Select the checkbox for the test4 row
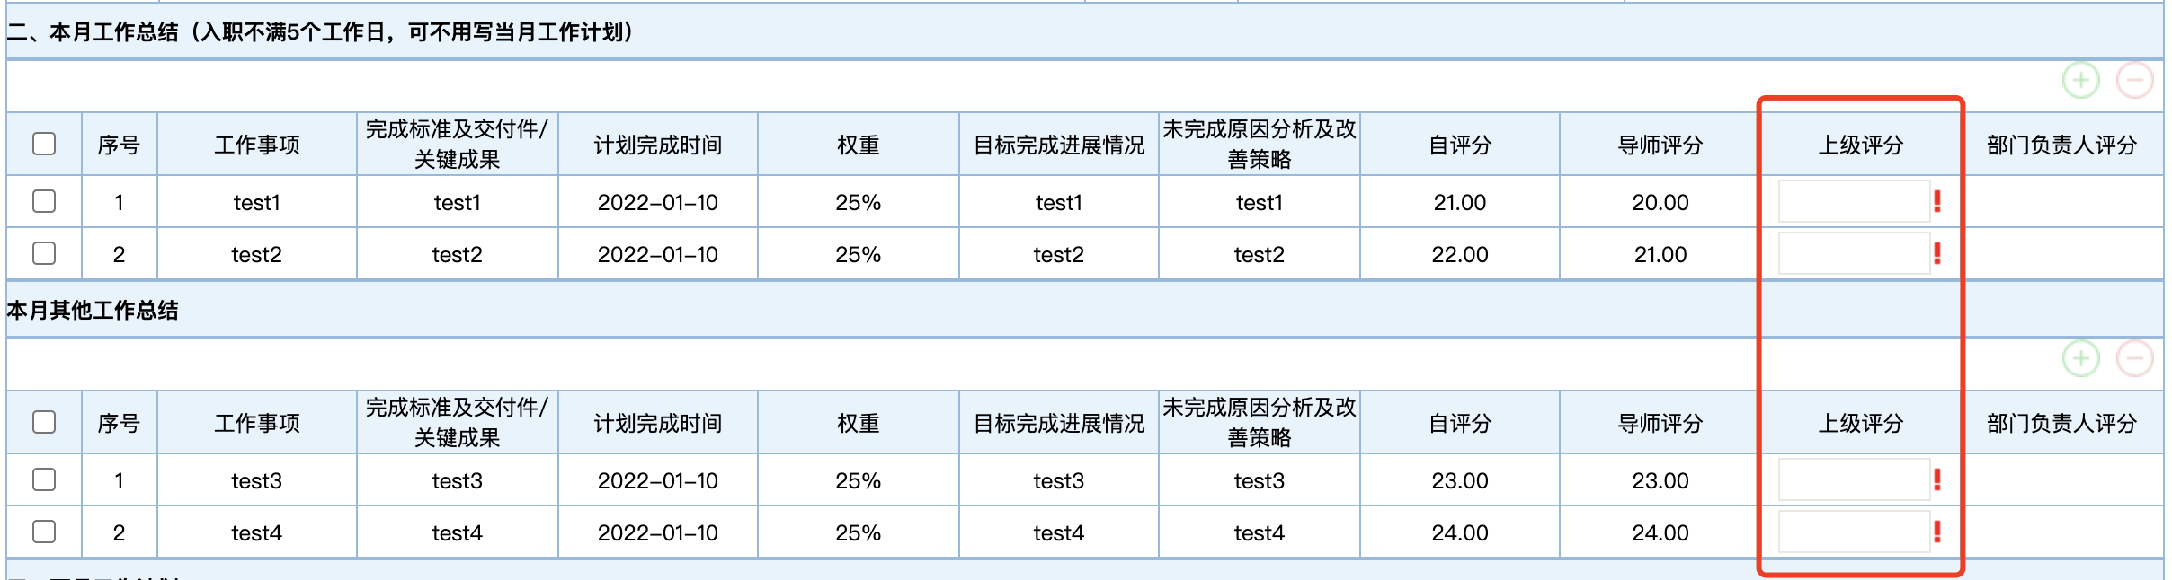This screenshot has height=580, width=2172. click(x=44, y=532)
